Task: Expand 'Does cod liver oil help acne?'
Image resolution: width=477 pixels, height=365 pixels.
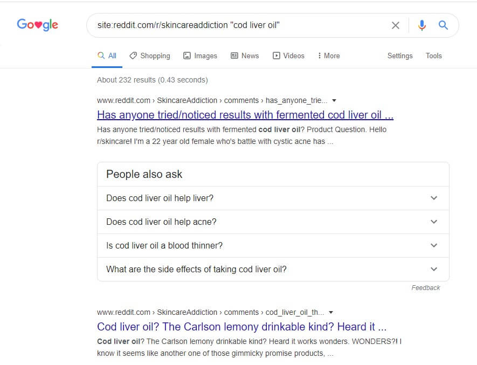Action: (x=273, y=222)
